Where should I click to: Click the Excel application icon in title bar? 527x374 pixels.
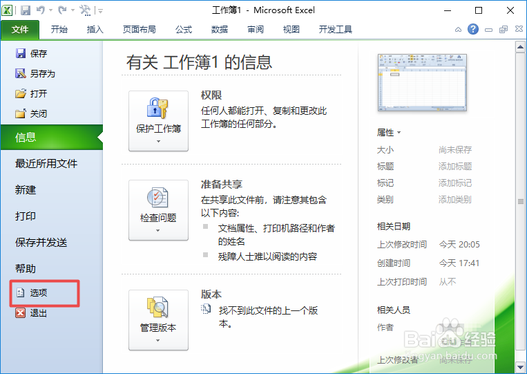pyautogui.click(x=8, y=10)
